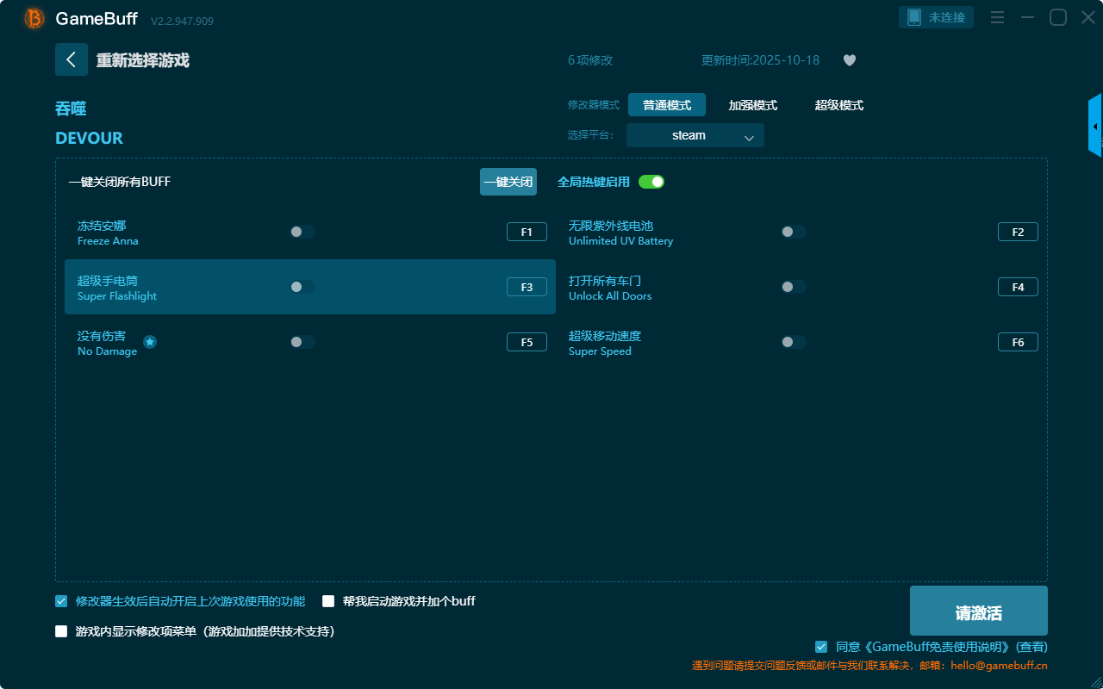The image size is (1103, 689).
Task: Select 超级模式 super mode tab
Action: pos(838,105)
